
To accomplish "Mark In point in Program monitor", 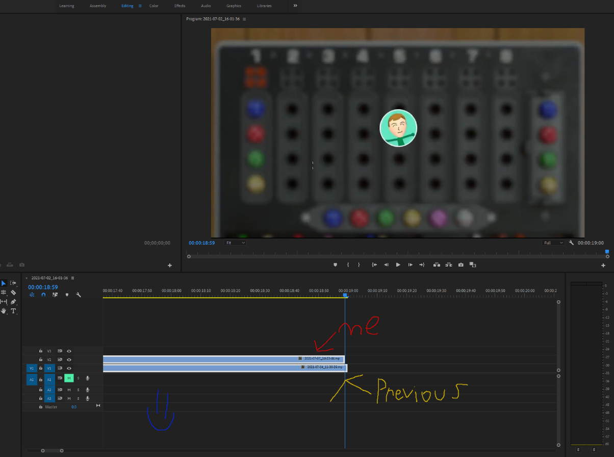I will click(x=348, y=264).
